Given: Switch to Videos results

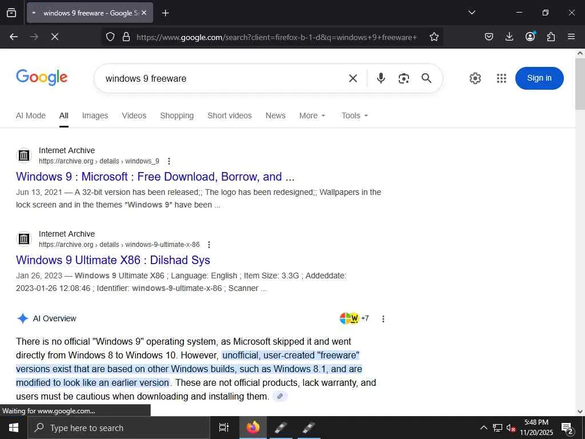Looking at the screenshot, I should tap(134, 115).
